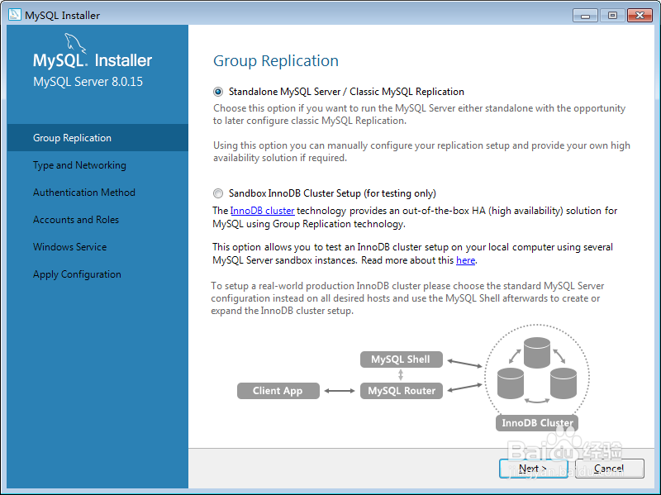Viewport: 661px width, 495px height.
Task: Click the MySQL Router diagram box
Action: tap(402, 390)
